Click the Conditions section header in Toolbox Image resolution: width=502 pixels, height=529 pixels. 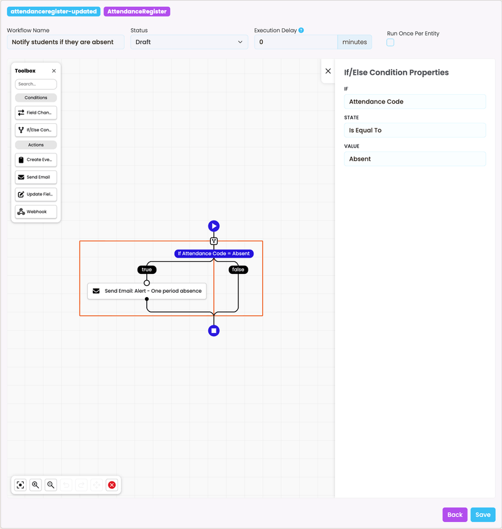(x=36, y=97)
